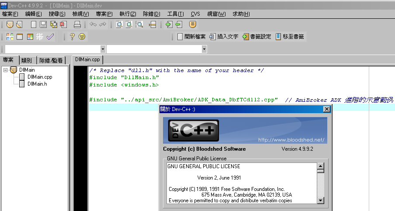Click the license box scroll down arrow
395x211 pixels.
320,201
